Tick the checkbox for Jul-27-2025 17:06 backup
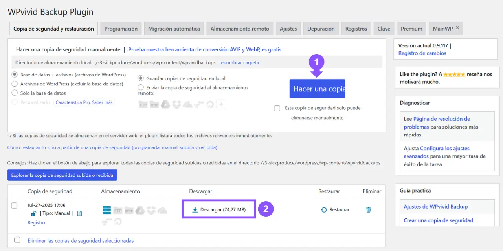The height and width of the screenshot is (251, 503). point(14,206)
